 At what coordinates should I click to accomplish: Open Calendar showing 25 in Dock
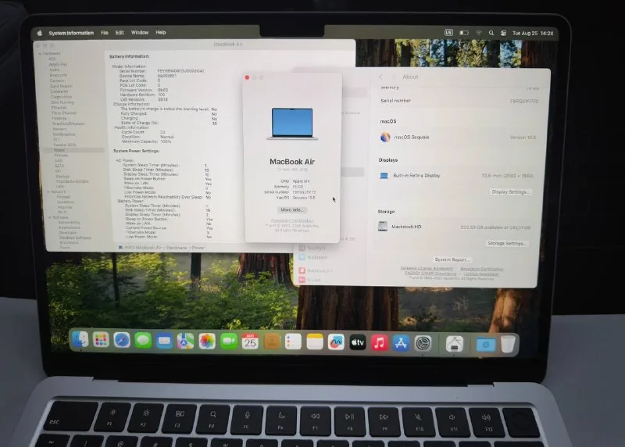coord(250,342)
